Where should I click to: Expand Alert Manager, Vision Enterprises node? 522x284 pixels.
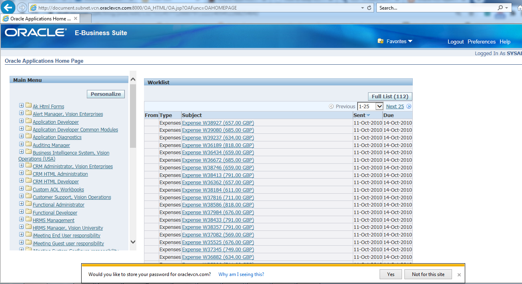[x=22, y=113]
